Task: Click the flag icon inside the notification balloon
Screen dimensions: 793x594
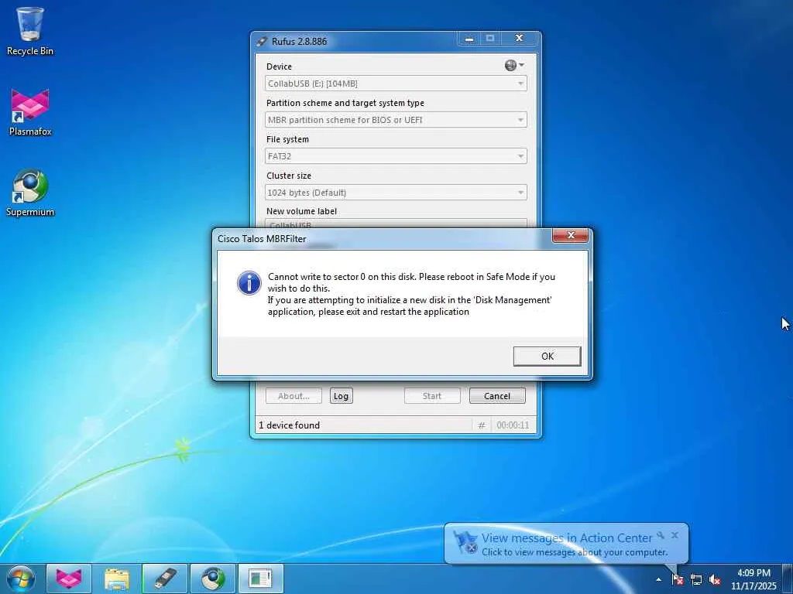Action: [x=465, y=543]
